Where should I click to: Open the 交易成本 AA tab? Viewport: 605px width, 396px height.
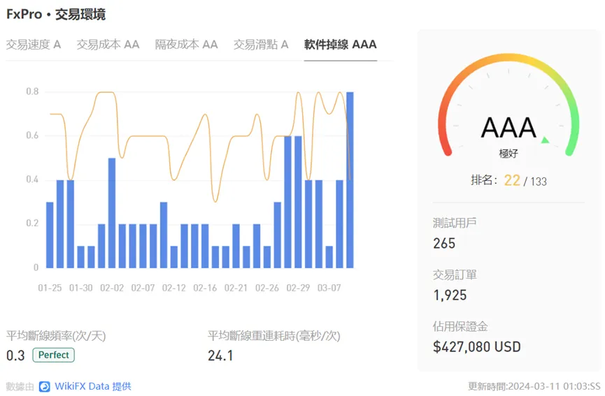(108, 45)
